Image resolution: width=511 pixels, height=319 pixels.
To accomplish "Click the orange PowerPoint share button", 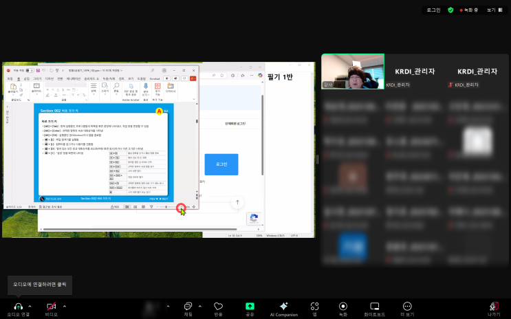I will tap(193, 78).
